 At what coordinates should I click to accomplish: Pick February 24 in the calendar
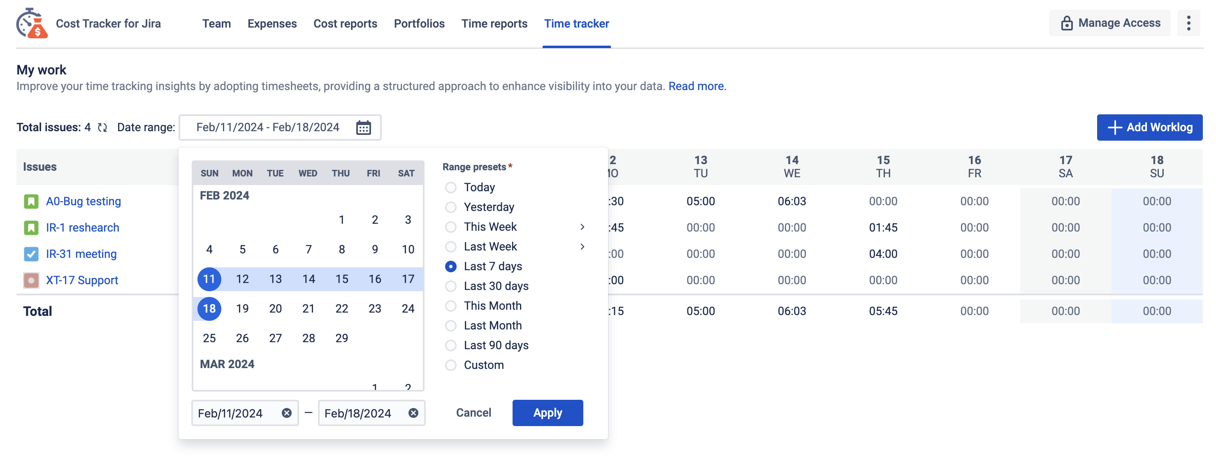[408, 308]
